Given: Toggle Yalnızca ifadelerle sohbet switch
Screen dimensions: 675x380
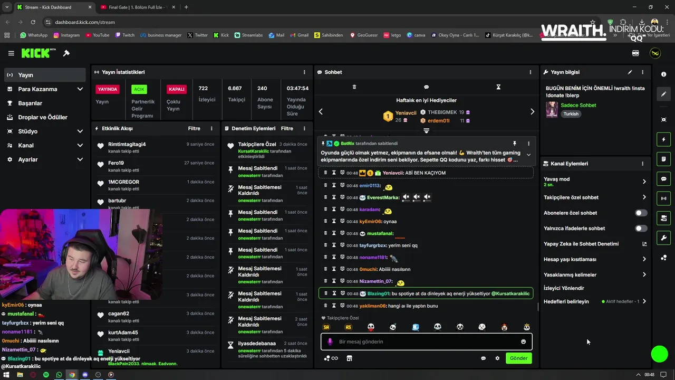Looking at the screenshot, I should pos(641,229).
